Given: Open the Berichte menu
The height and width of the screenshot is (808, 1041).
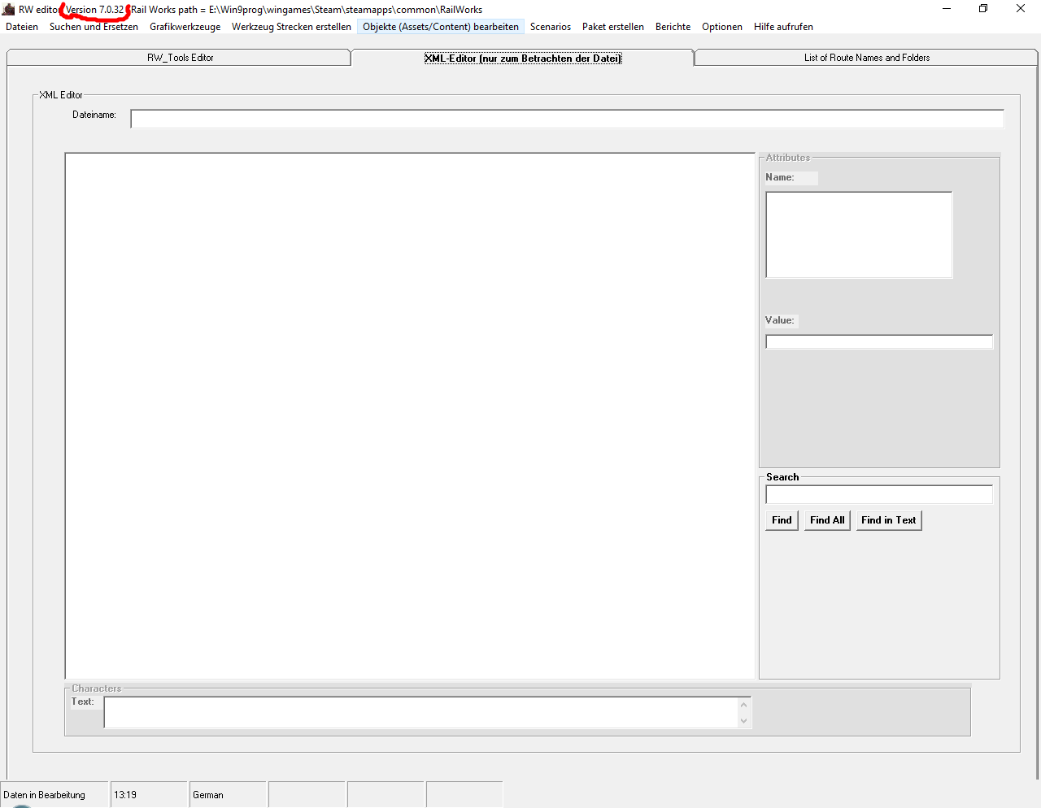Looking at the screenshot, I should tap(673, 27).
